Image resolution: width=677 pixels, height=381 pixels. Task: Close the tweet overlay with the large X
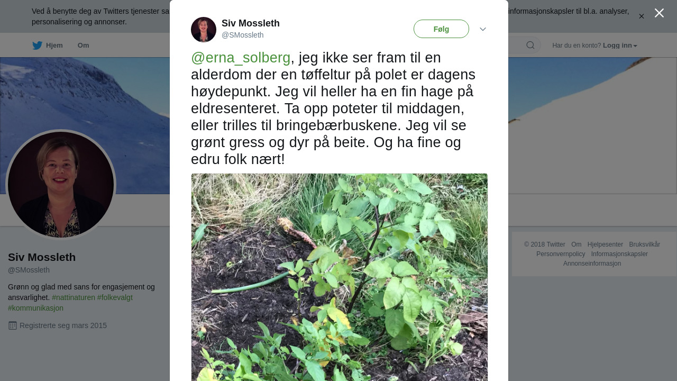tap(659, 13)
